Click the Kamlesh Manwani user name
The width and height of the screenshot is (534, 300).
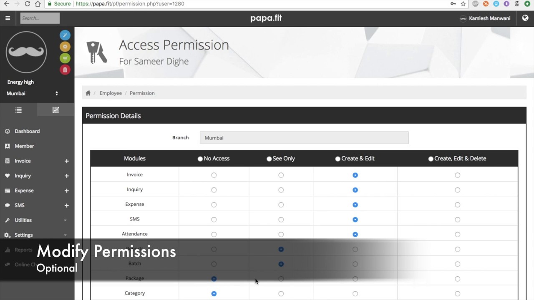[x=489, y=18]
